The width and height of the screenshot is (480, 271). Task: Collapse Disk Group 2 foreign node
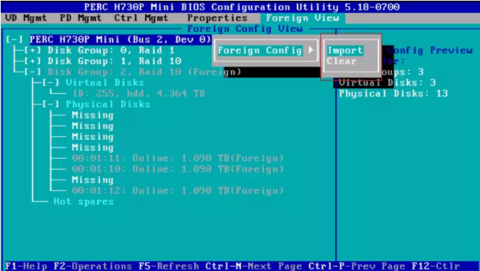point(33,72)
